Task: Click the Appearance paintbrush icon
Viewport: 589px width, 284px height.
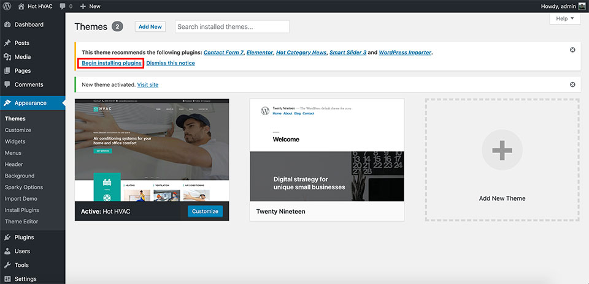Action: (7, 103)
